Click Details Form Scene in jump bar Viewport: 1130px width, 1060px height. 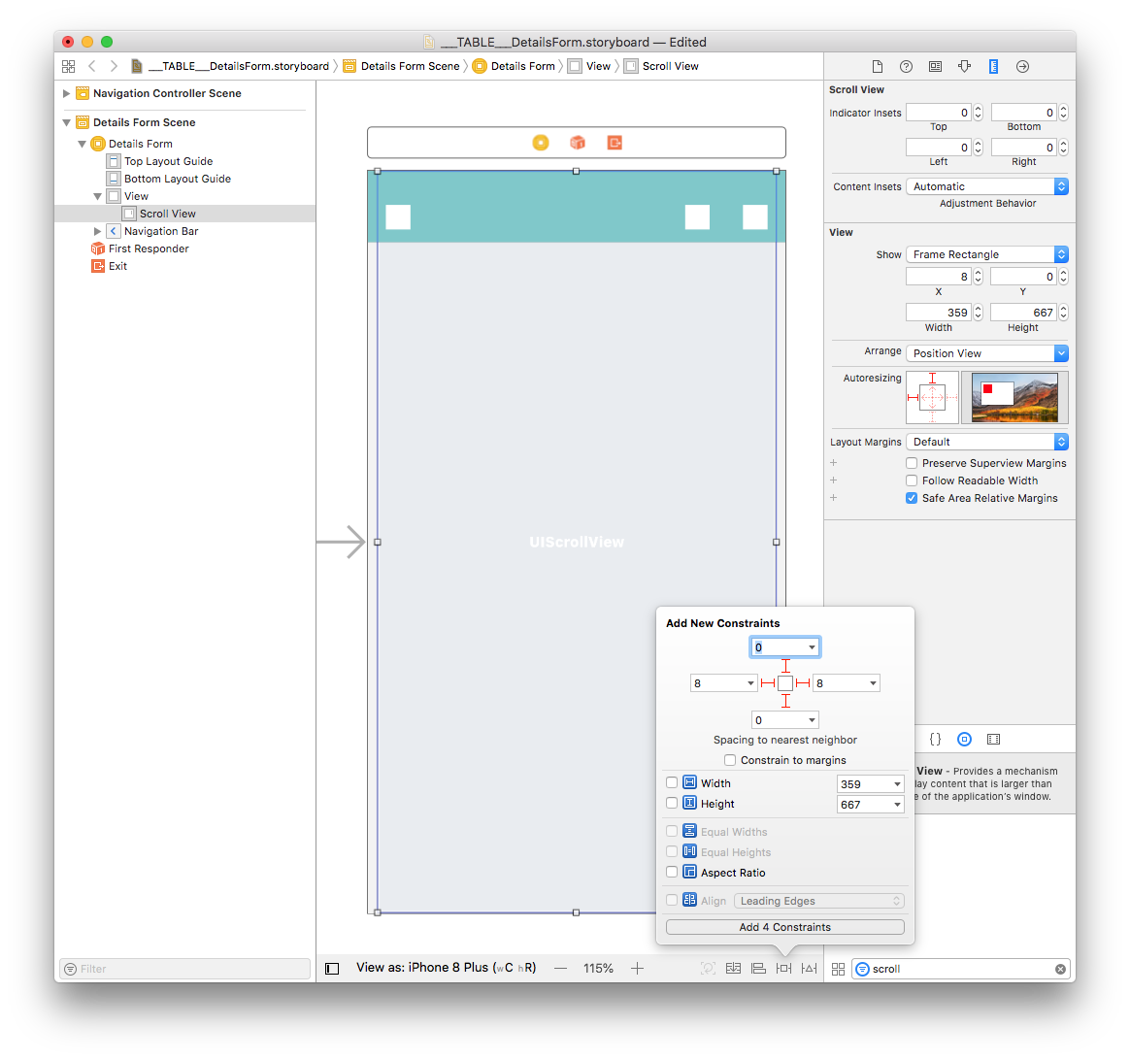(x=401, y=66)
